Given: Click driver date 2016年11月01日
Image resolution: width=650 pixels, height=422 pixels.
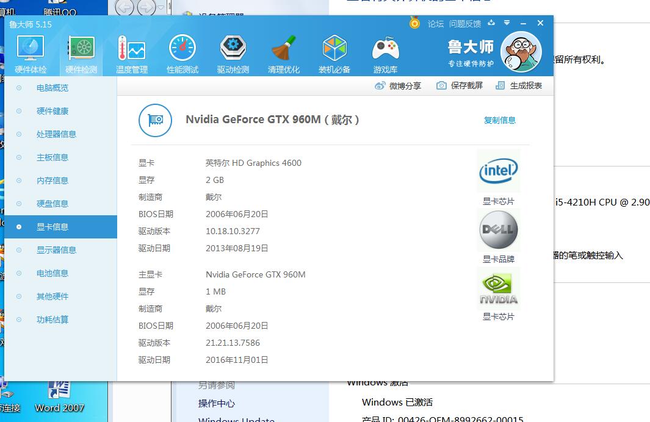Looking at the screenshot, I should (237, 360).
